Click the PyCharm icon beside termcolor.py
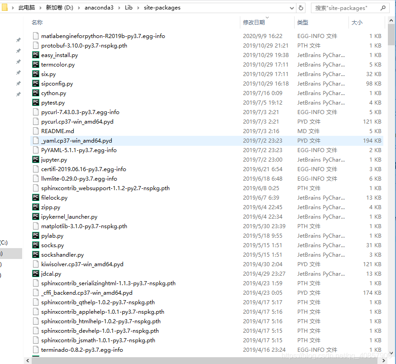This screenshot has width=396, height=364. [x=36, y=64]
